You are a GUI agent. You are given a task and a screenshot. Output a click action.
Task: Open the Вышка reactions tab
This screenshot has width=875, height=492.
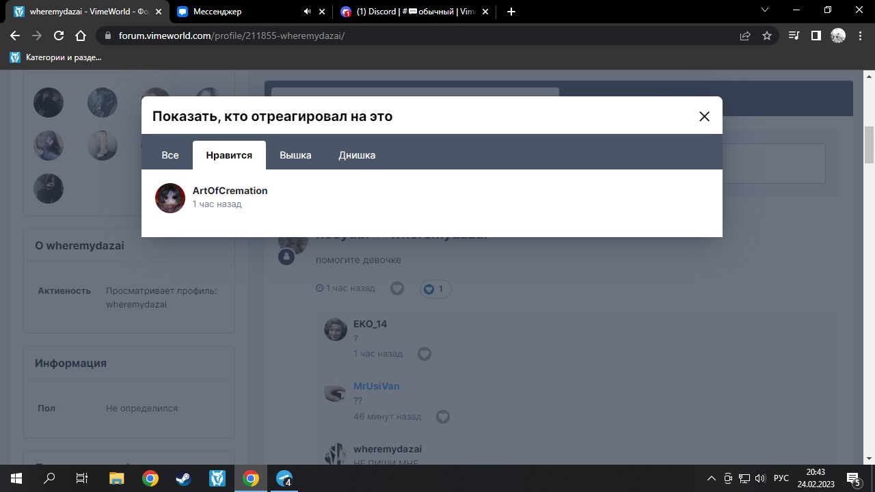tap(295, 155)
